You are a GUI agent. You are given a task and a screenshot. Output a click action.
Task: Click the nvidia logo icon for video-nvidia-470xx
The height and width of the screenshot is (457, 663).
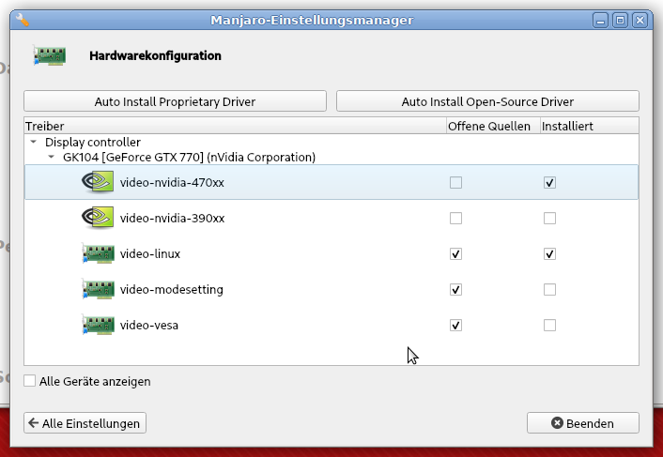[98, 182]
